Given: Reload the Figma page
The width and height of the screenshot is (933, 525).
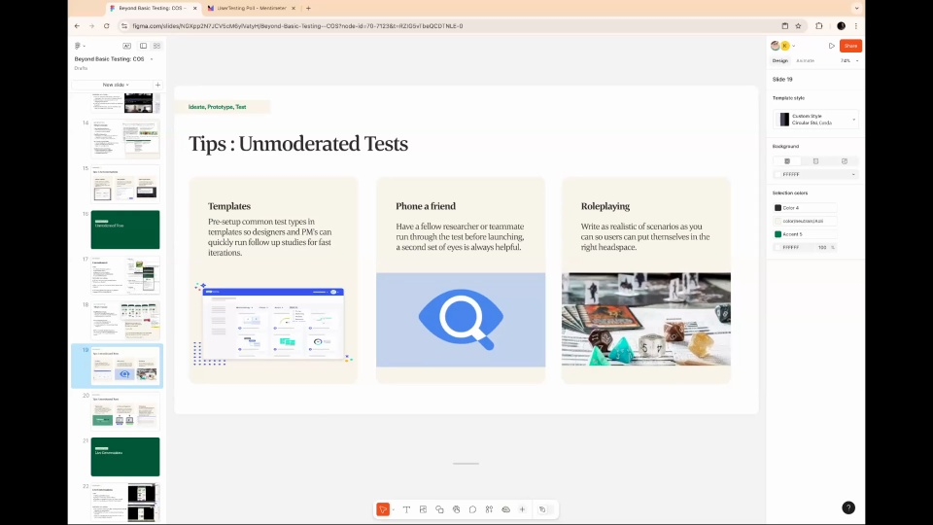Looking at the screenshot, I should (x=107, y=26).
